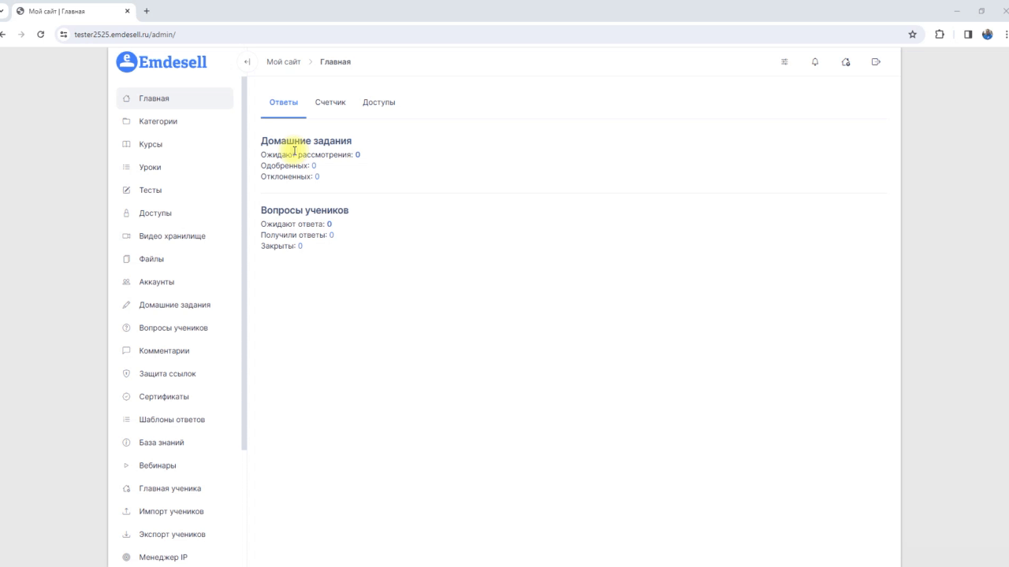Click the Вопросы учеников heading in content
1009x567 pixels.
[304, 210]
